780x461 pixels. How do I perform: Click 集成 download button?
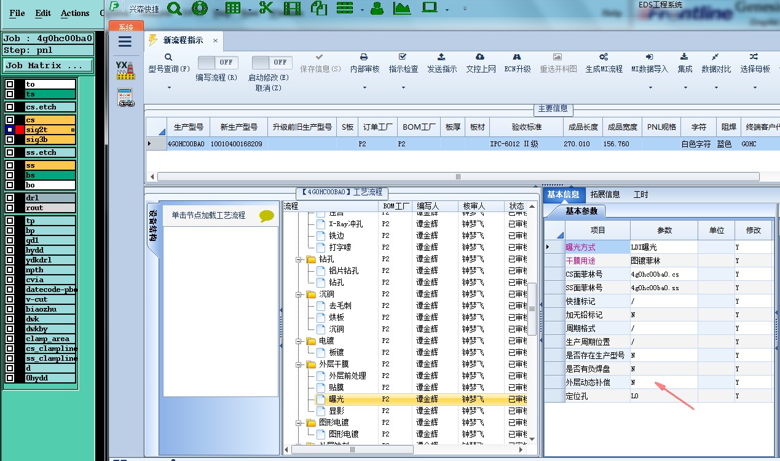click(x=684, y=63)
